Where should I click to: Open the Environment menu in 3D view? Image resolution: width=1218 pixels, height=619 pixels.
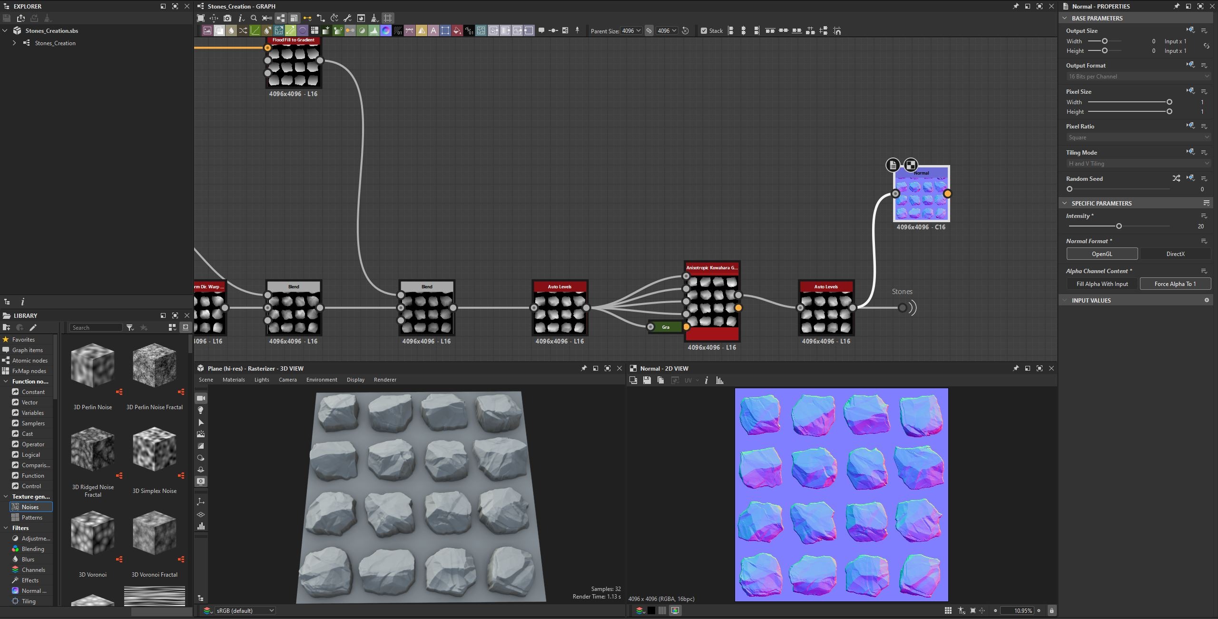point(322,380)
